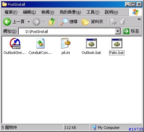Viewport: 144px width, 132px height.
Task: Open the 編輯(E) Edit menu
Action: coord(29,12)
